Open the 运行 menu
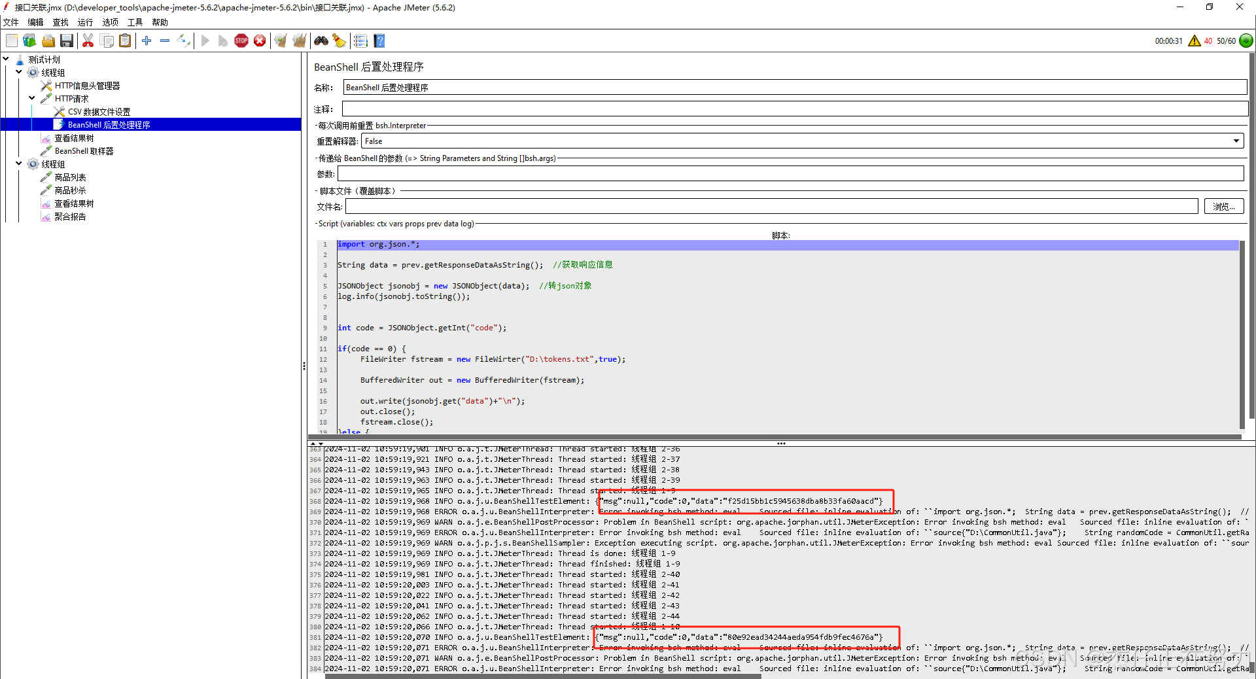Image resolution: width=1256 pixels, height=679 pixels. (x=86, y=22)
